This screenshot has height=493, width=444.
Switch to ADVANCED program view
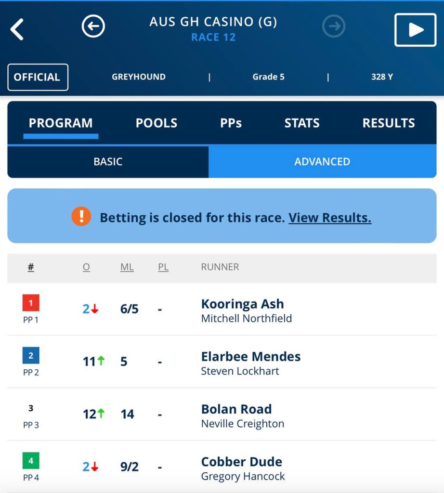(x=322, y=162)
